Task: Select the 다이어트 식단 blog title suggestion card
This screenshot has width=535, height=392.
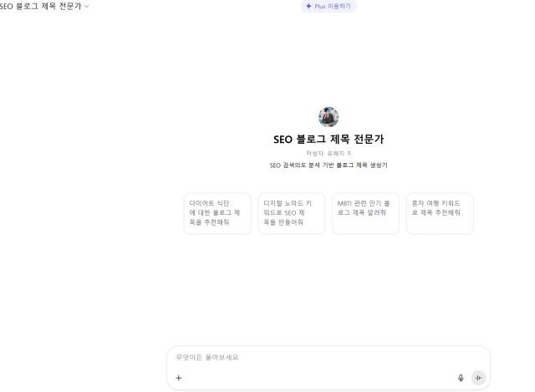Action: [x=217, y=213]
